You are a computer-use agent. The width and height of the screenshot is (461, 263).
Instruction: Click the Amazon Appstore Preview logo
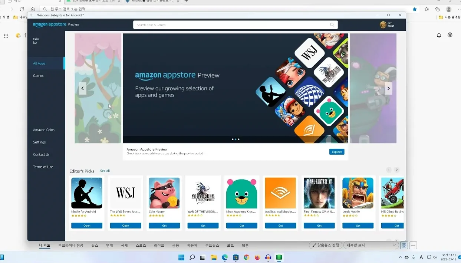pos(56,24)
